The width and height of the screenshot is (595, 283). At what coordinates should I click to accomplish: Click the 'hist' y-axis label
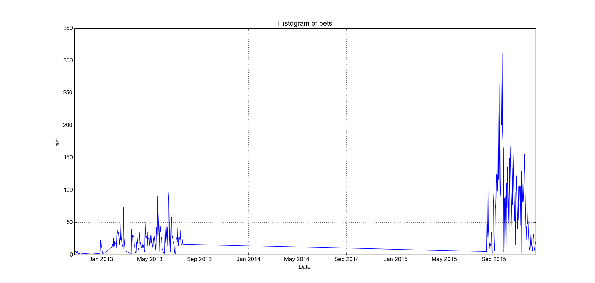[57, 142]
